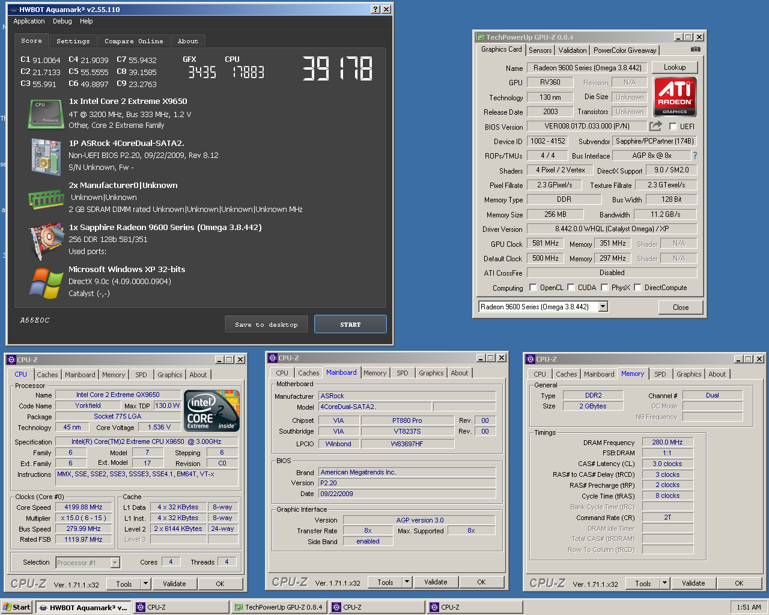This screenshot has width=769, height=615.
Task: Open Caches tab in the Processor CPU-Z window
Action: (x=47, y=375)
